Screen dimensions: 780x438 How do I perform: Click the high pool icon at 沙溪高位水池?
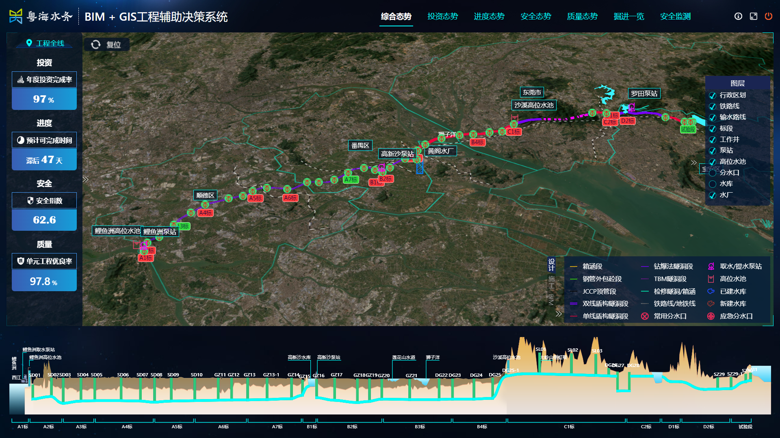(x=514, y=118)
